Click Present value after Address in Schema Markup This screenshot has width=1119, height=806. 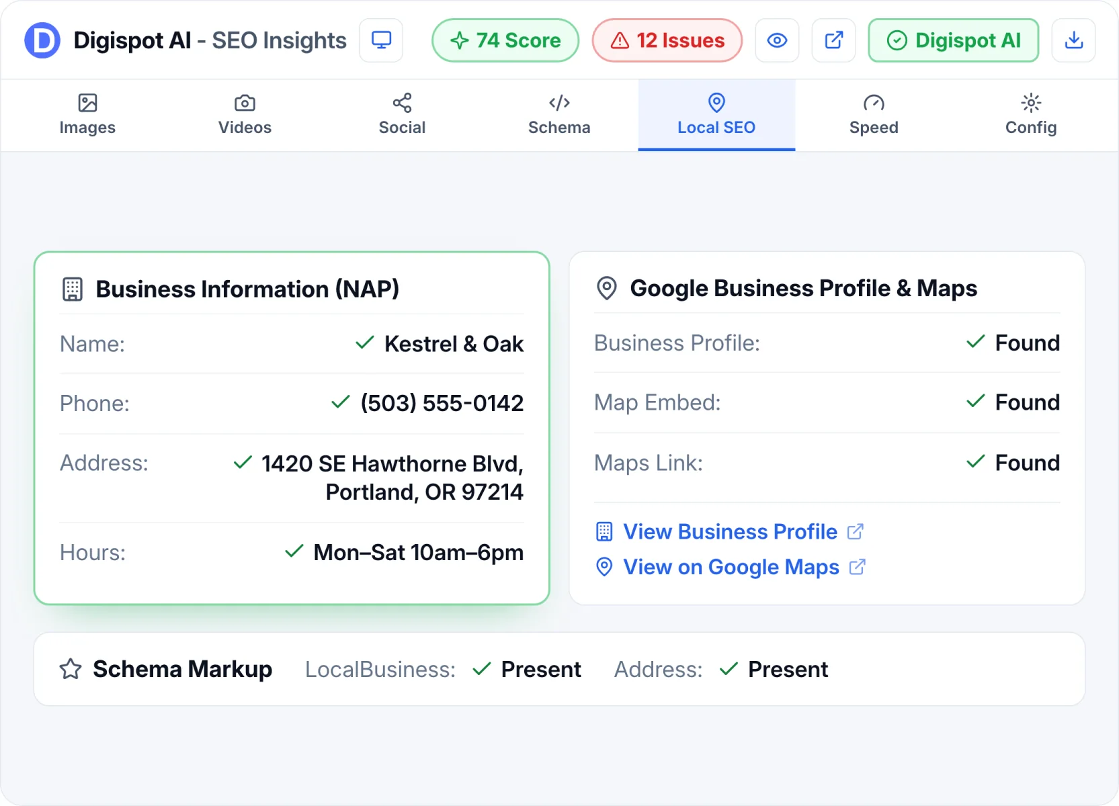(x=788, y=670)
